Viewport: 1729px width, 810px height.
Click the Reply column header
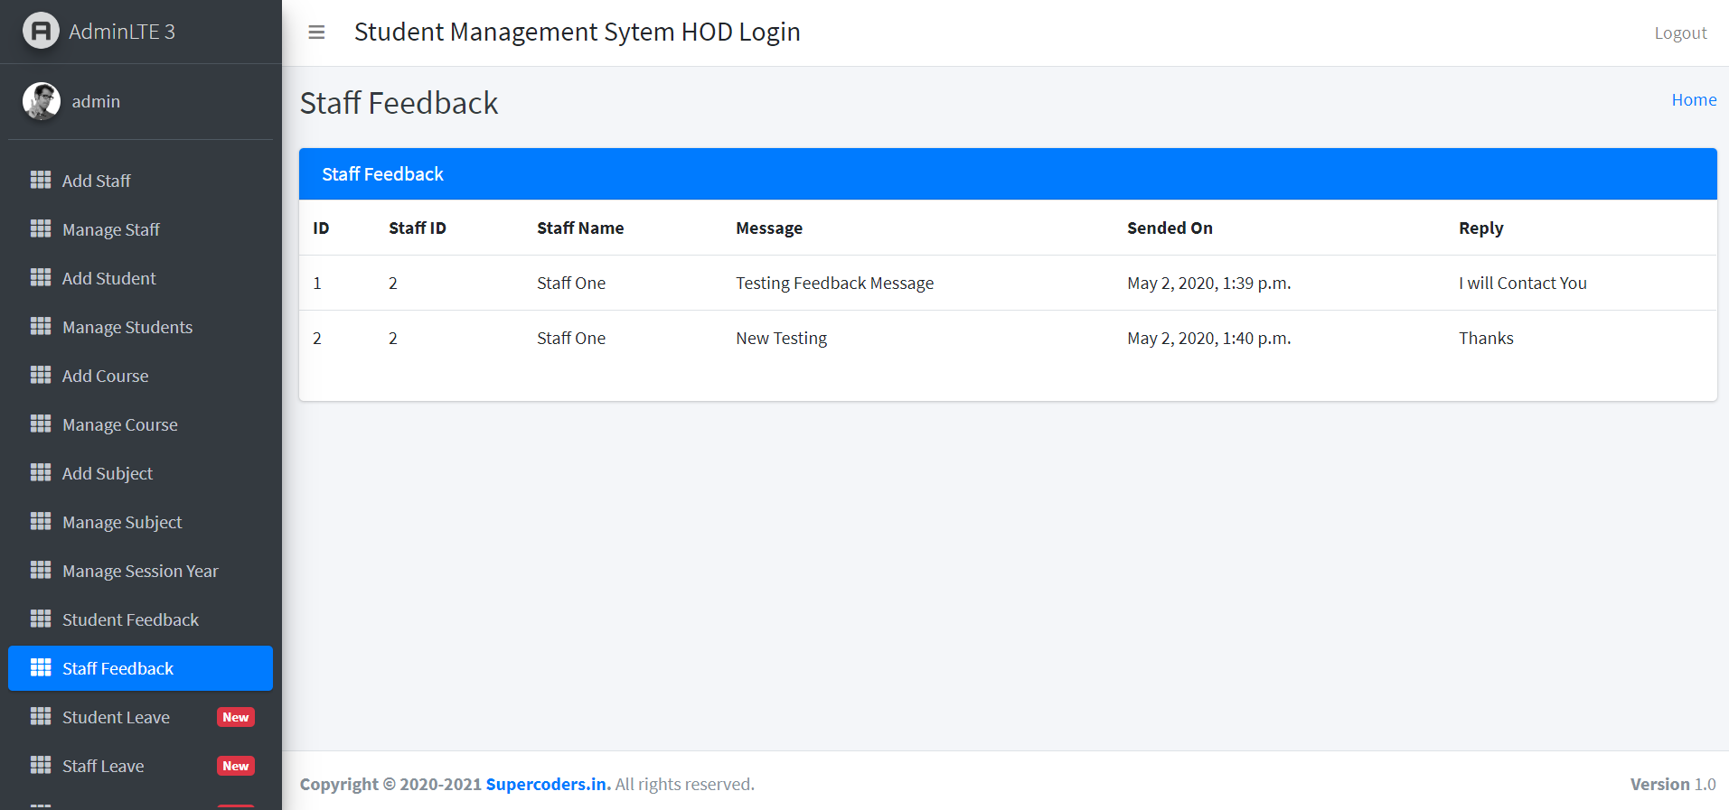click(1481, 228)
